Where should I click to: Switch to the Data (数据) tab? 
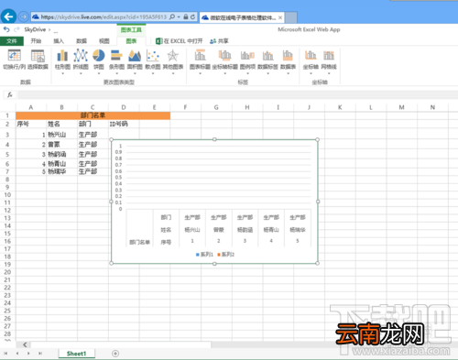[x=82, y=41]
